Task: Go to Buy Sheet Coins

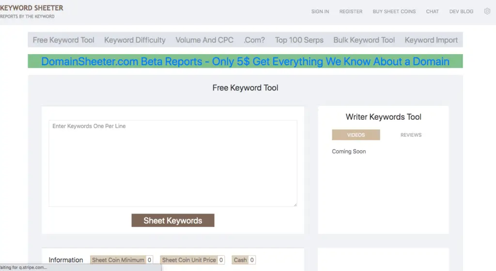Action: tap(394, 12)
